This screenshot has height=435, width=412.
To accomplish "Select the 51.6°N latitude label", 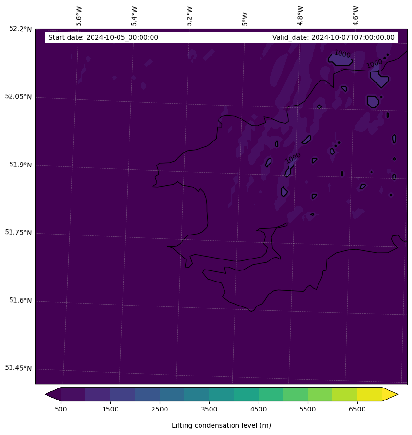I will tap(20, 301).
